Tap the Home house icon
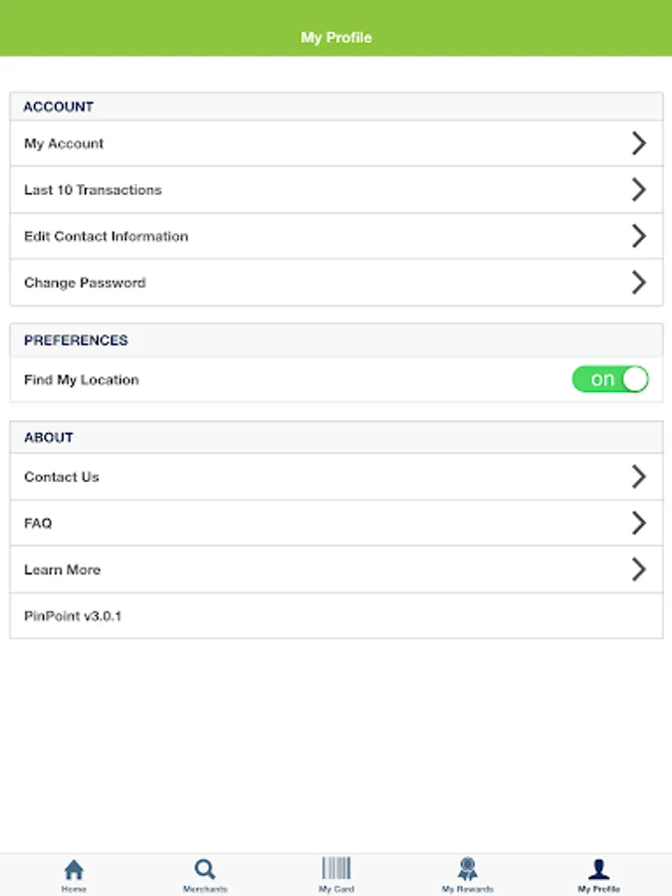The image size is (672, 896). pyautogui.click(x=74, y=870)
